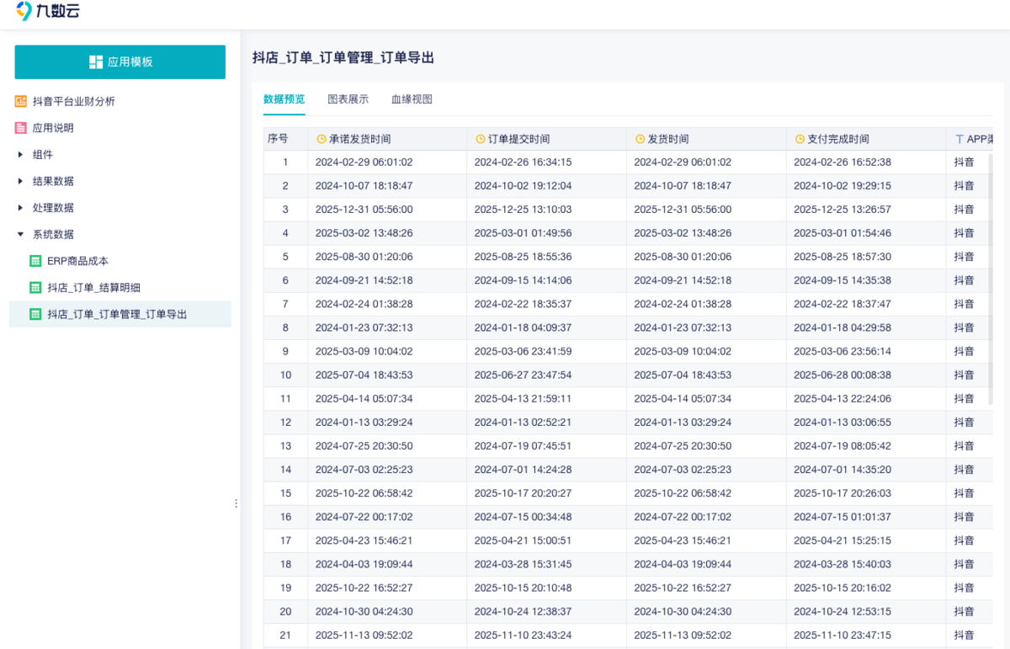1010x649 pixels.
Task: Click the page title 抖店_订单_订单管理_订单导出
Action: [x=343, y=57]
